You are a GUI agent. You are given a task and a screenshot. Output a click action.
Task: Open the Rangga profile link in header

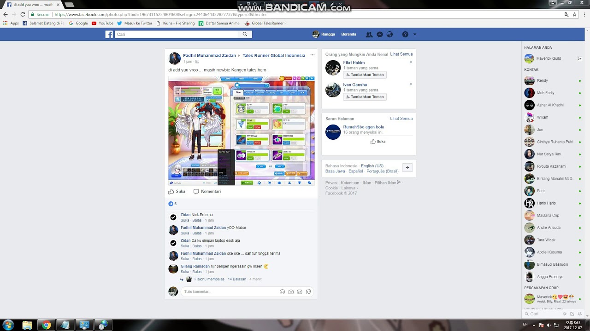click(324, 34)
